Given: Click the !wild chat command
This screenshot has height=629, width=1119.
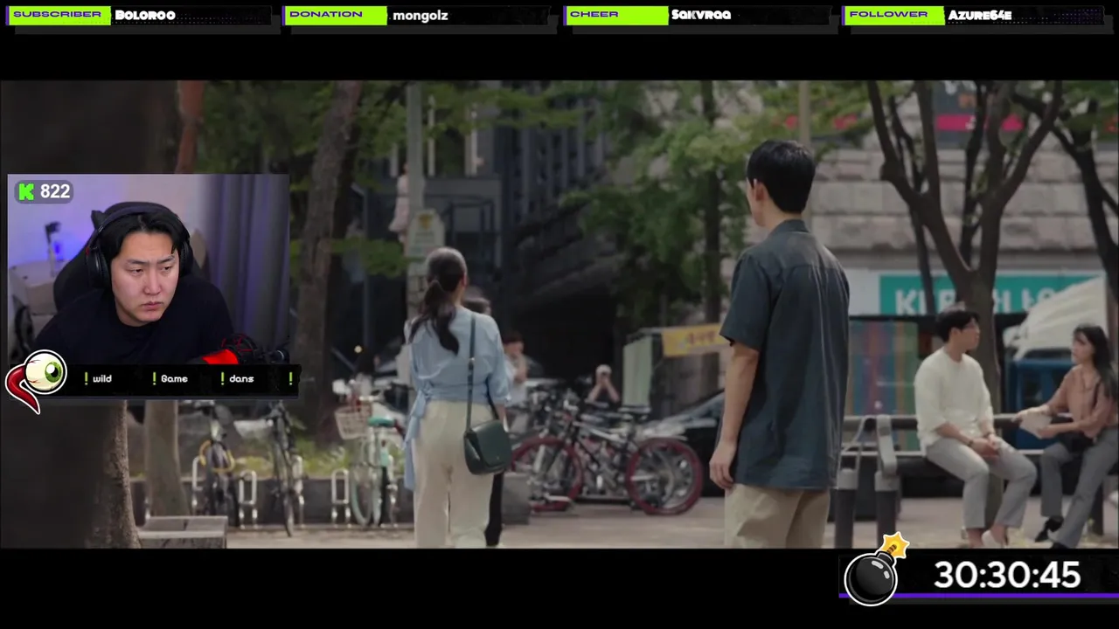Looking at the screenshot, I should [x=98, y=378].
